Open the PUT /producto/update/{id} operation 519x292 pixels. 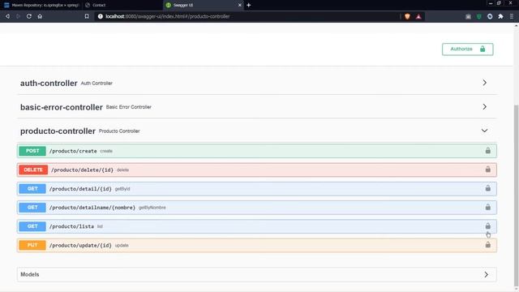pos(257,245)
